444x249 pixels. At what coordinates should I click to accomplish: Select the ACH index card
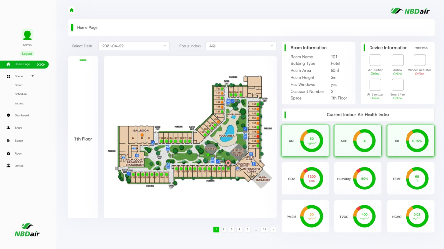point(358,141)
